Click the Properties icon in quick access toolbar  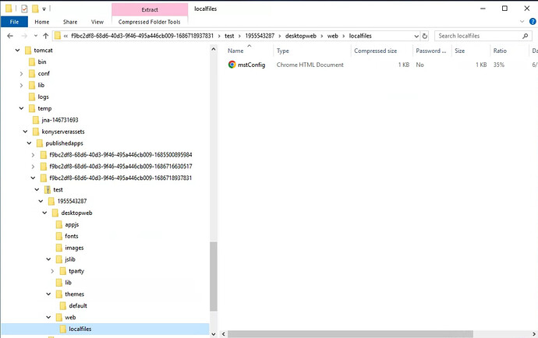coord(24,8)
